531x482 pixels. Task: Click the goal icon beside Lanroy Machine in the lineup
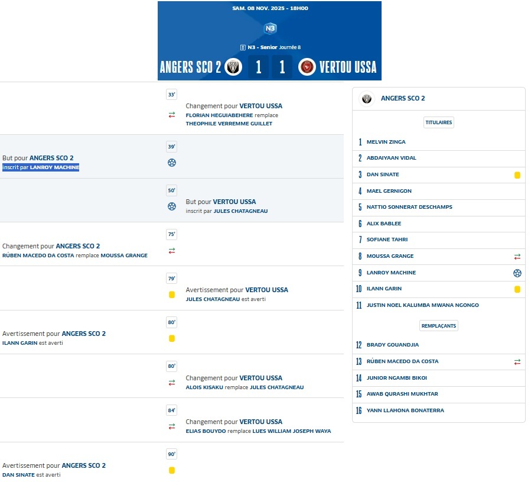coord(517,273)
